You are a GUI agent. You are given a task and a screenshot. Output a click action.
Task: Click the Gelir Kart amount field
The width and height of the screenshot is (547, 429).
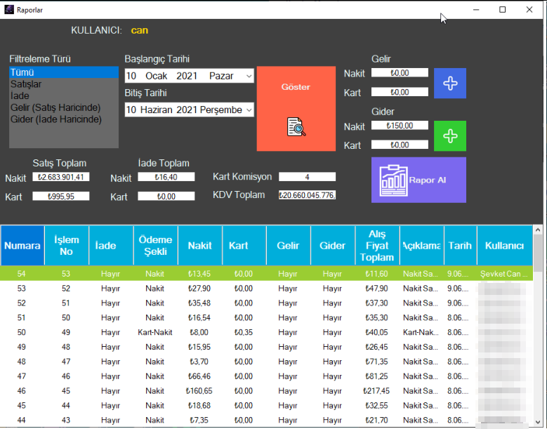coord(400,92)
